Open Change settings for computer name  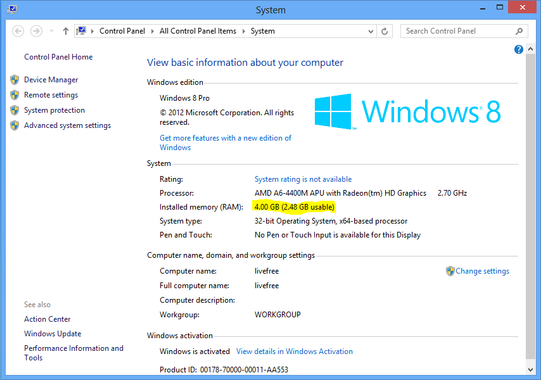[x=482, y=271]
